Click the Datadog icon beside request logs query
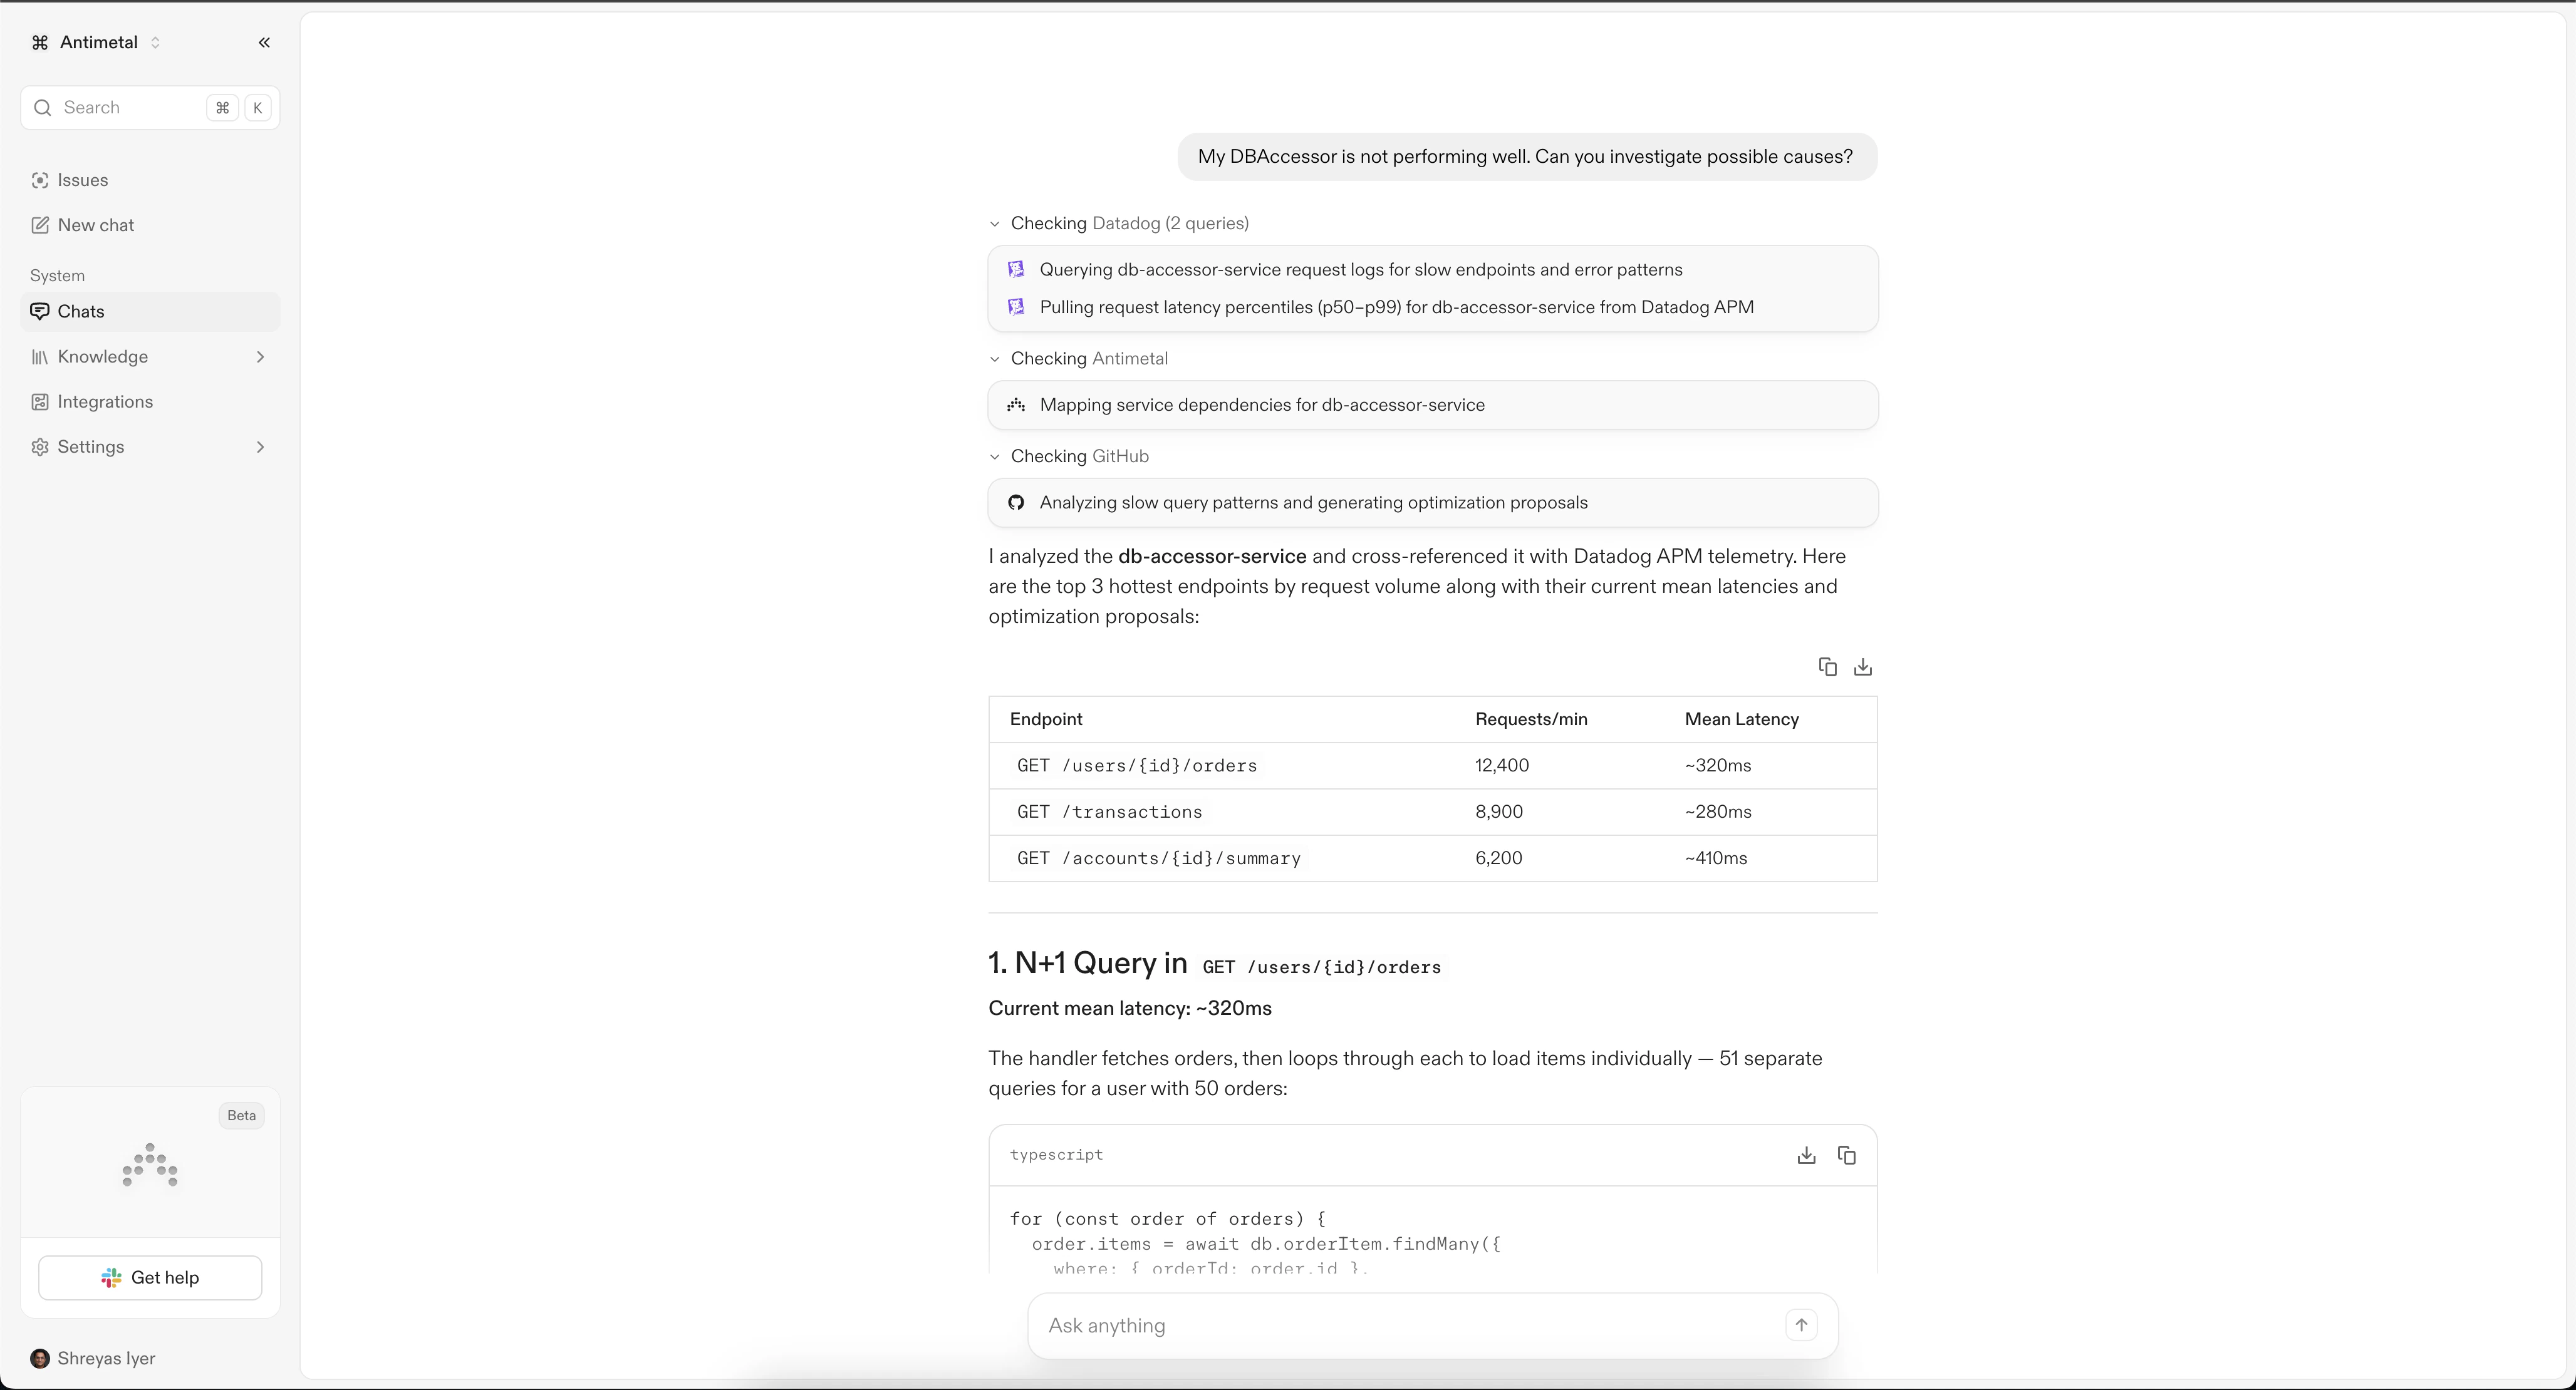 click(1016, 270)
